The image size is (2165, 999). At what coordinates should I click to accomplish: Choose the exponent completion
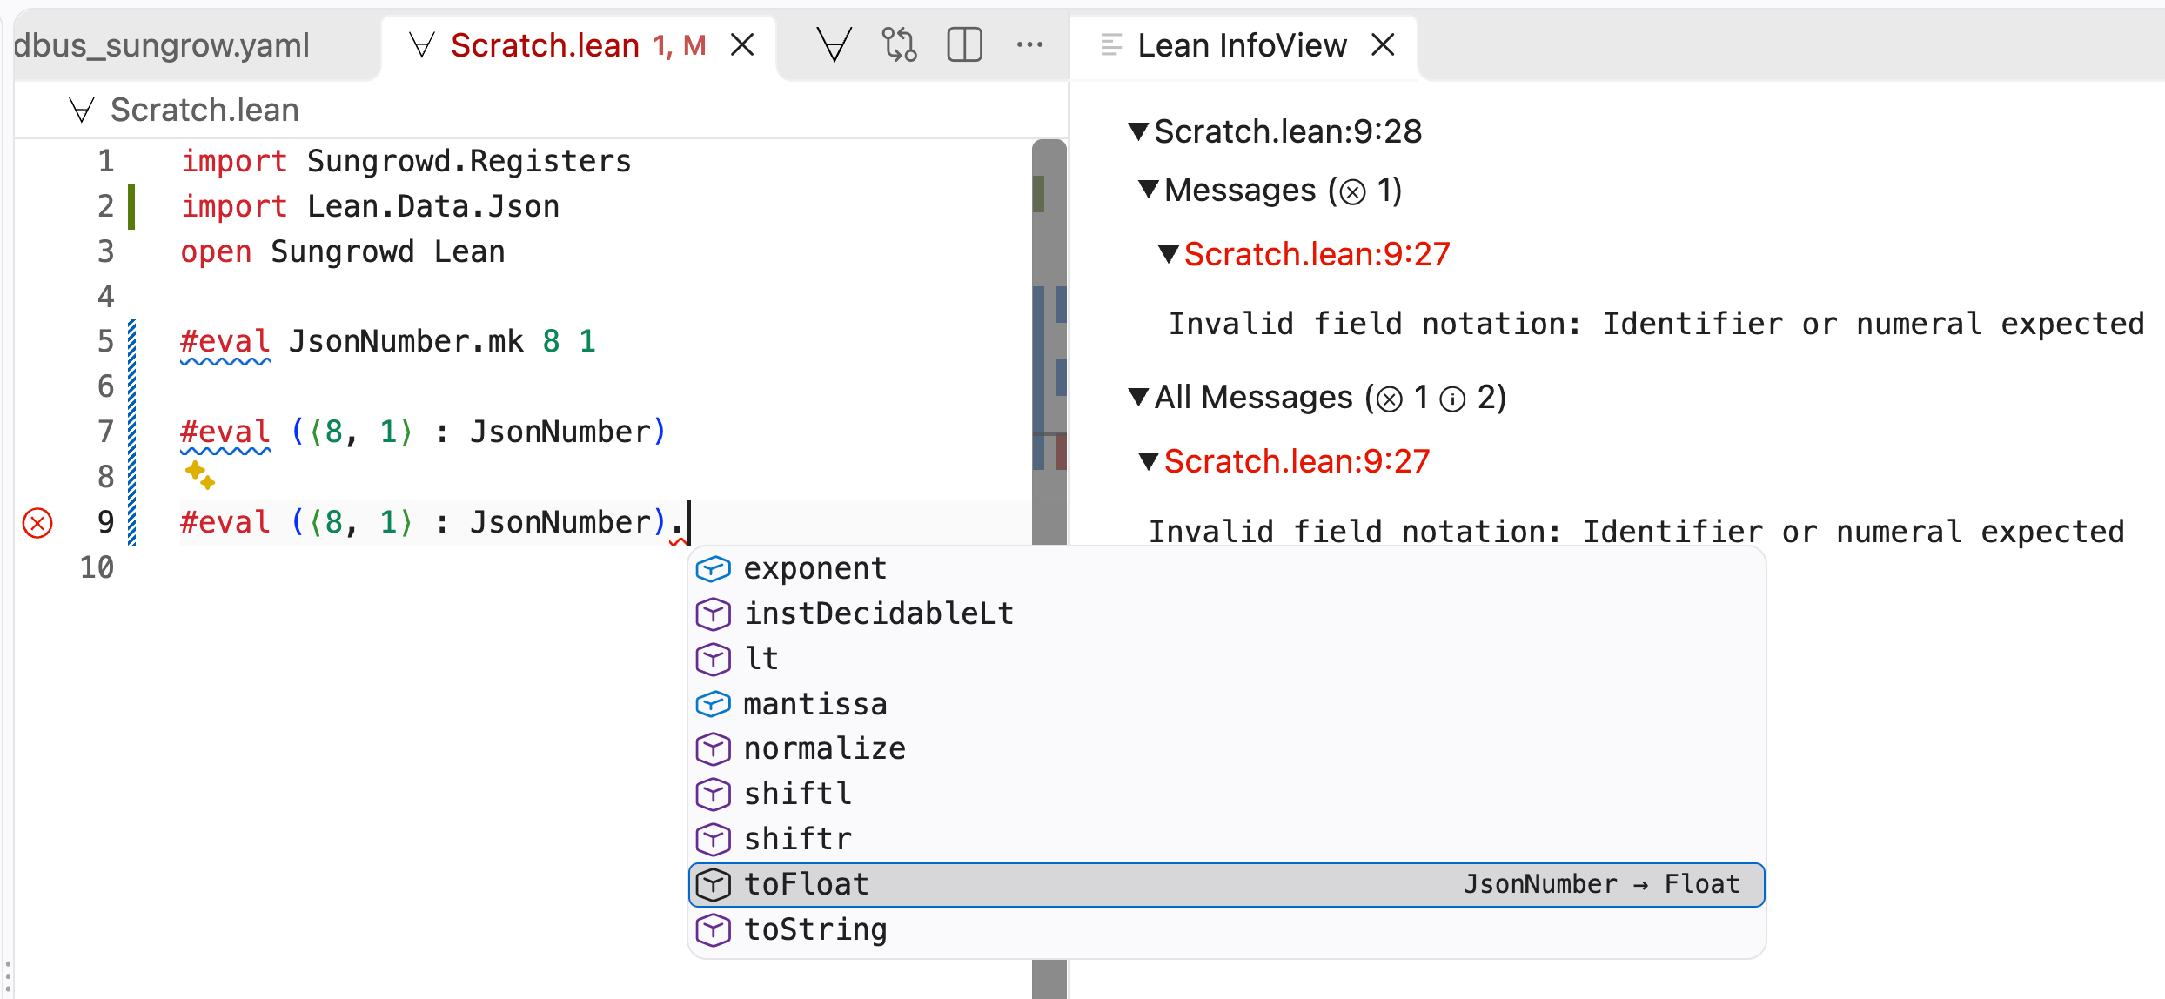pos(1227,568)
